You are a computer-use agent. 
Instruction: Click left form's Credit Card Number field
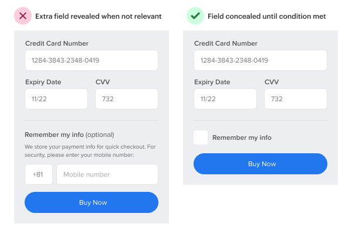click(x=91, y=60)
